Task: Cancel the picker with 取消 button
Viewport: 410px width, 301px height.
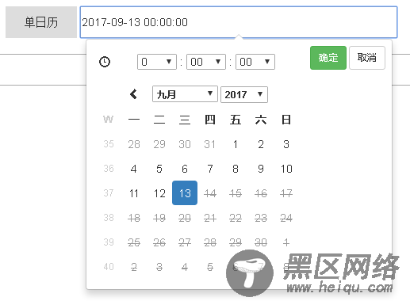Action: click(x=367, y=58)
